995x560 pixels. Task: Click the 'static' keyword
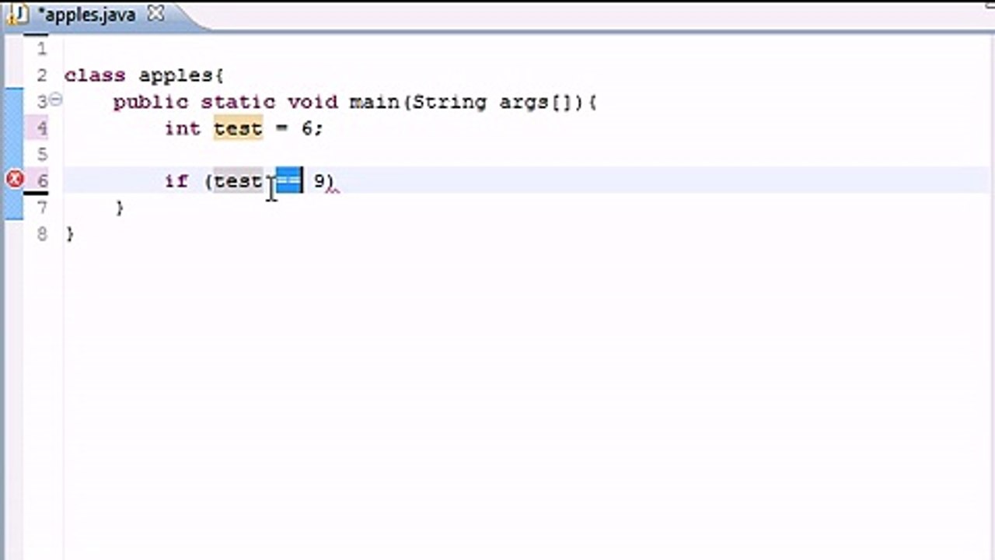(x=238, y=102)
